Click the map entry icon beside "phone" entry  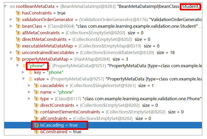tap(24, 66)
